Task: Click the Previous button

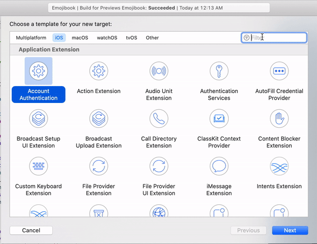Action: 248,230
